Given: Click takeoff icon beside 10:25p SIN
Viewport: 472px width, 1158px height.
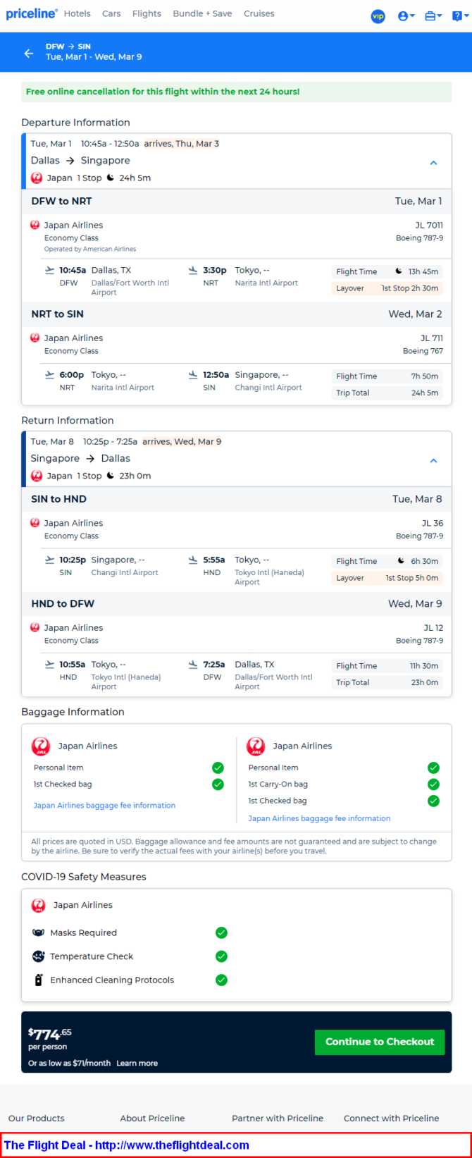Looking at the screenshot, I should pos(49,560).
